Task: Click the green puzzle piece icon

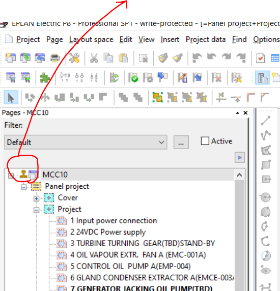Action: click(45, 77)
